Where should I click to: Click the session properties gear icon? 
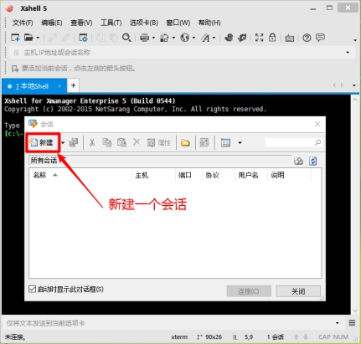pos(83,38)
